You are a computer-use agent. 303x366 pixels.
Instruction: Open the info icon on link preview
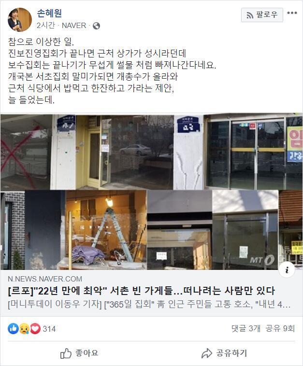(x=287, y=270)
